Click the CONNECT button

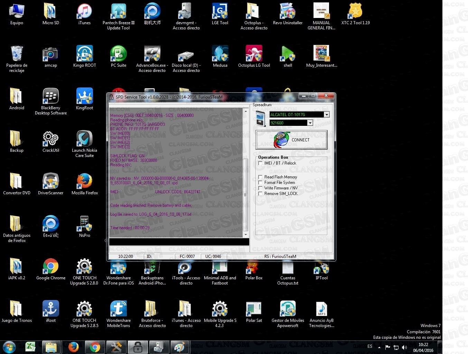[291, 140]
